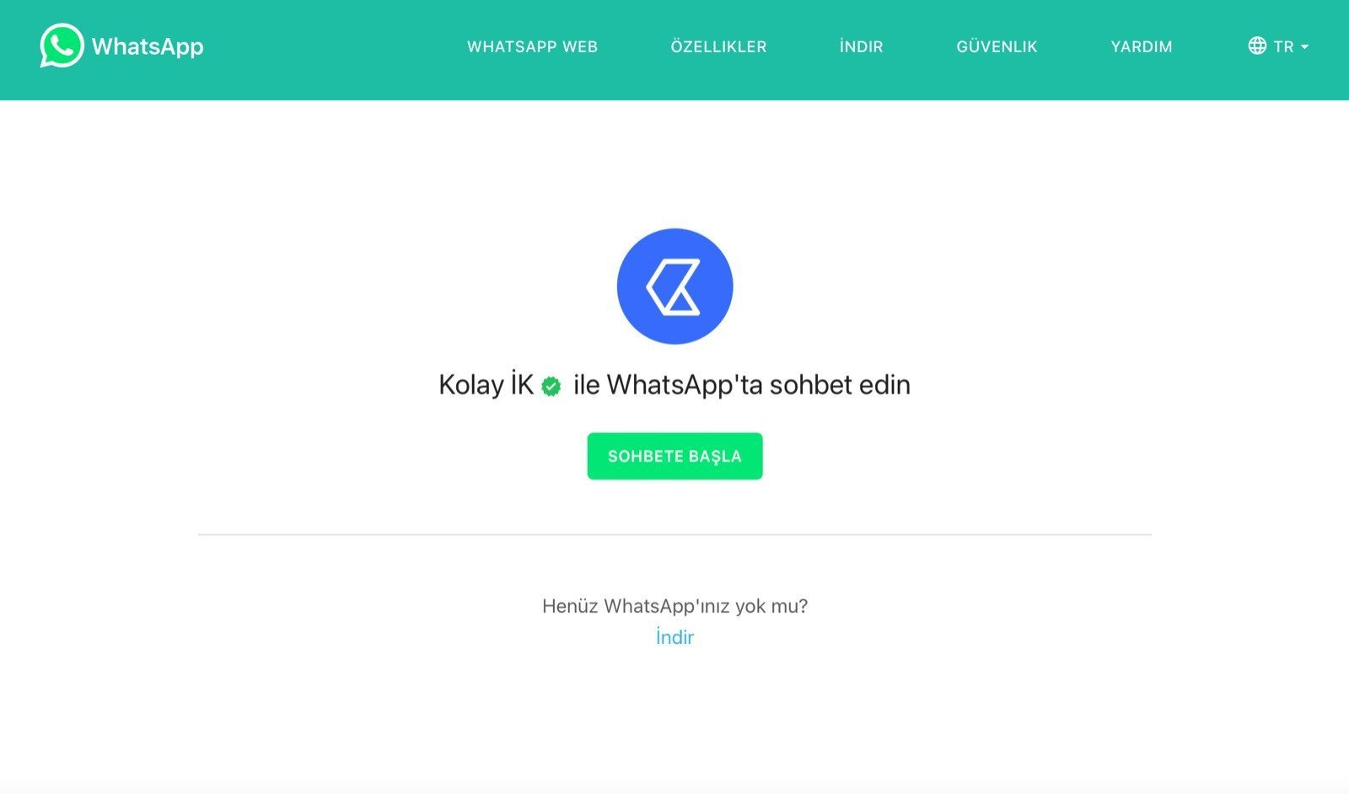Open the GÜVENLİK navigation item
This screenshot has height=794, width=1349.
tap(997, 47)
